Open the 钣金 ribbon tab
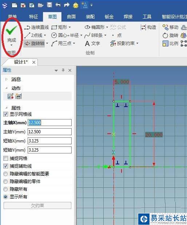Screen dimensions: 187x225 click(x=109, y=17)
